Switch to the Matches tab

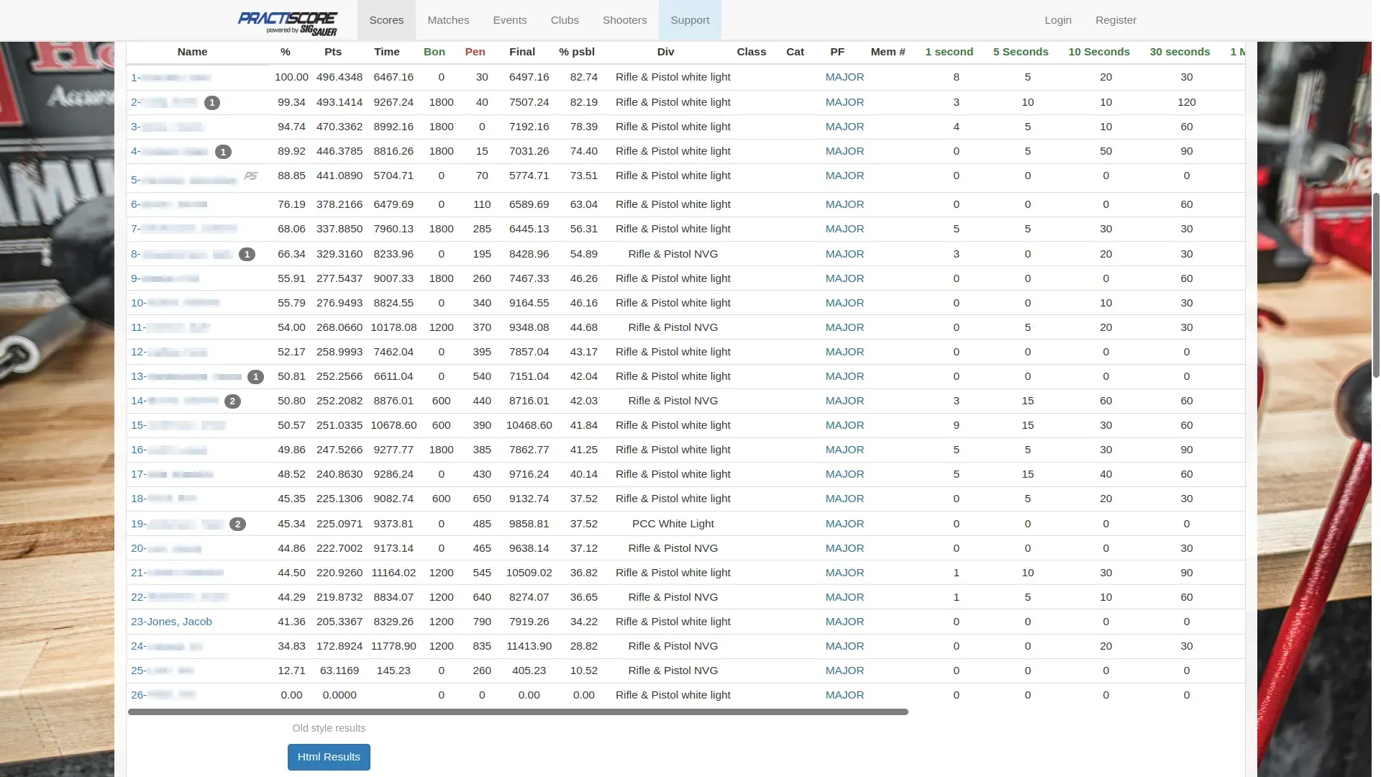(448, 20)
